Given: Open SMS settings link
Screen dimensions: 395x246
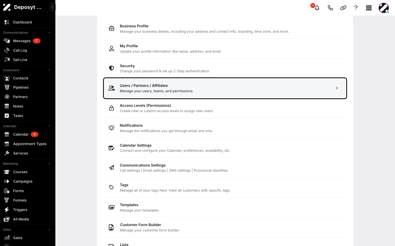Looking at the screenshot, I should 180,170.
